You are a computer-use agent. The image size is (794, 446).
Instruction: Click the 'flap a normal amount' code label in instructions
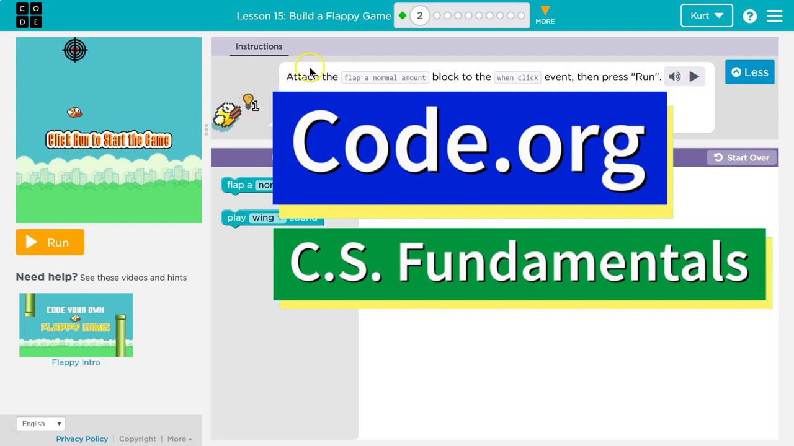[385, 77]
